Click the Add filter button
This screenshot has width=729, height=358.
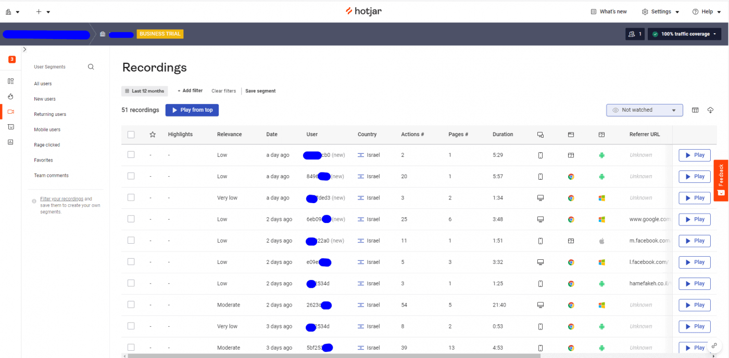(190, 91)
